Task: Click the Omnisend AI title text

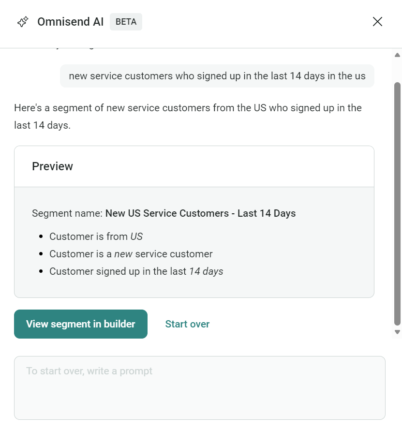Action: point(70,22)
